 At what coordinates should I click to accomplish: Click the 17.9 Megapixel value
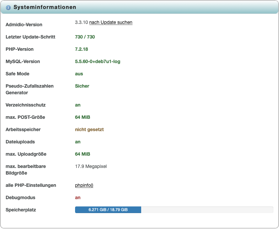91,166
